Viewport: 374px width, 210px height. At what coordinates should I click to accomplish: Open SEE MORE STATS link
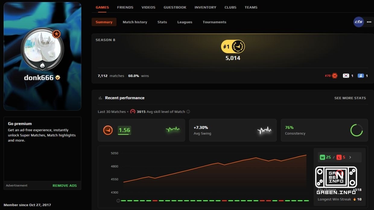coord(350,98)
